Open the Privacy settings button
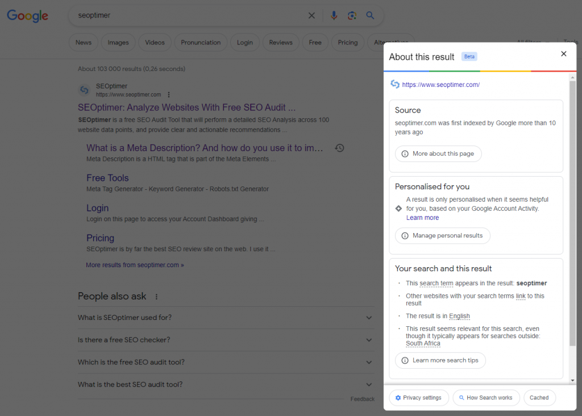The height and width of the screenshot is (416, 582). [x=418, y=398]
